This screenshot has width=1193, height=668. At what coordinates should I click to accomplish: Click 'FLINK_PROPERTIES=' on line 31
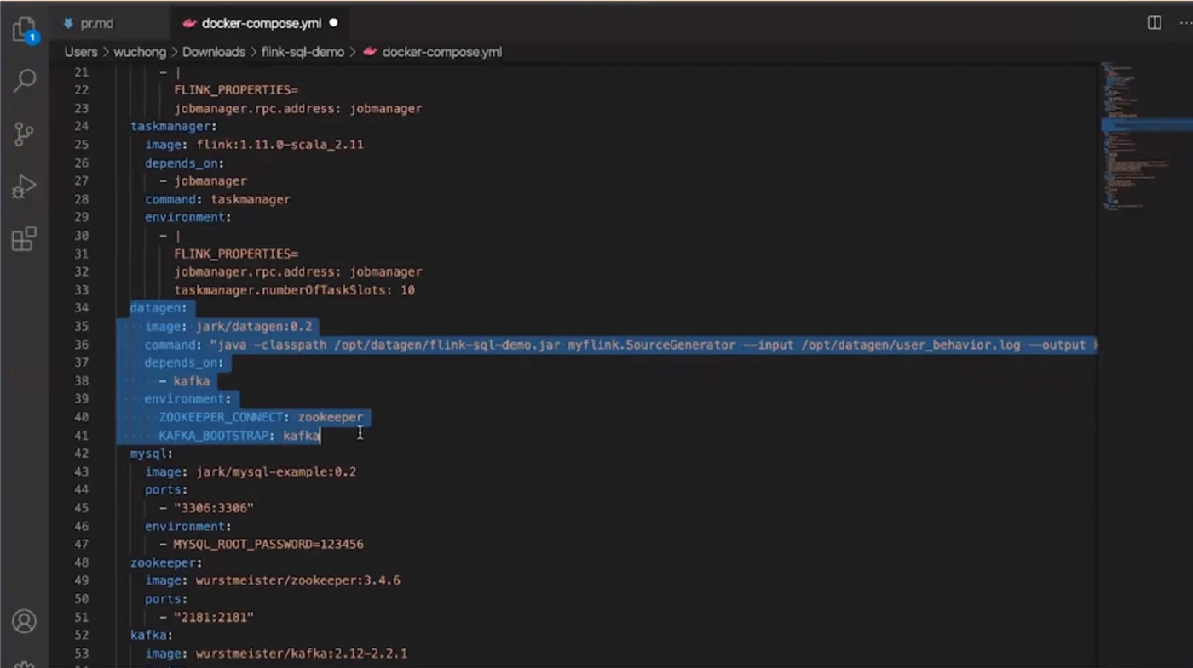coord(236,254)
